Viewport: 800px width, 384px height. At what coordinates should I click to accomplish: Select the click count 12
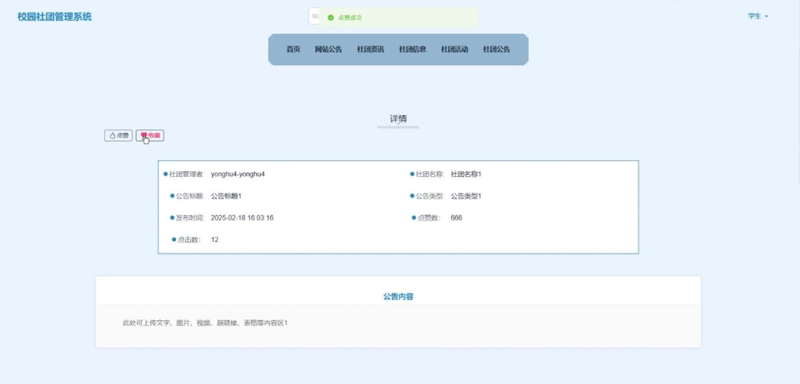[215, 240]
